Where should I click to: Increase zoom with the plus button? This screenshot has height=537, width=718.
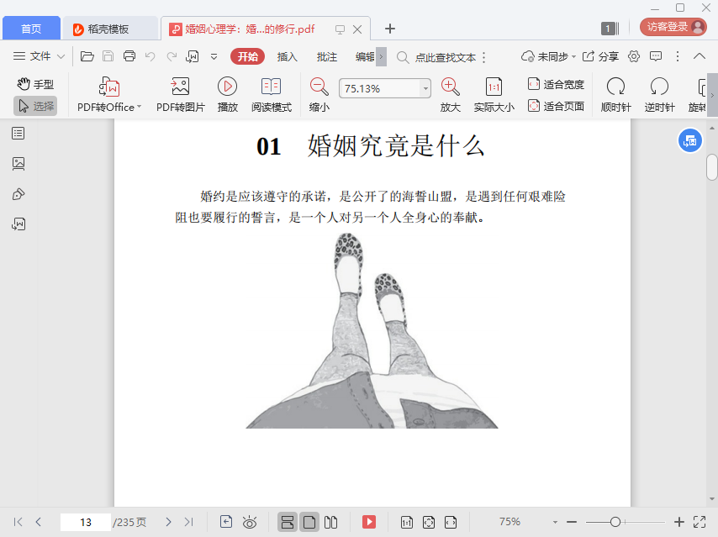pos(679,522)
